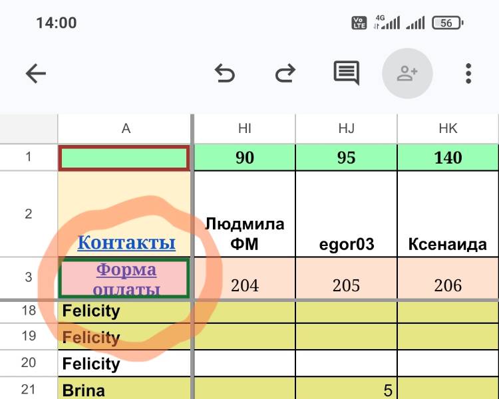499x399 pixels.
Task: Select row 21 header
Action: [x=29, y=389]
